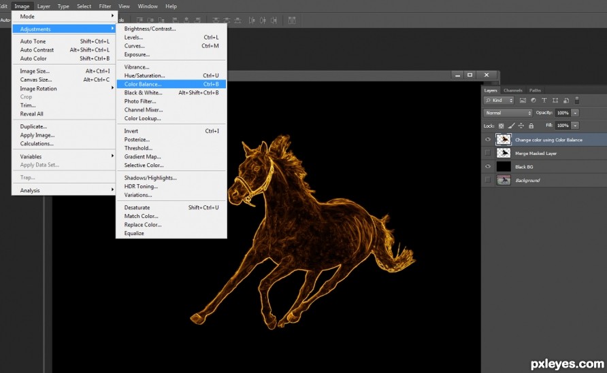The image size is (607, 373).
Task: Open the Opacity slider dropdown arrow
Action: click(x=575, y=113)
